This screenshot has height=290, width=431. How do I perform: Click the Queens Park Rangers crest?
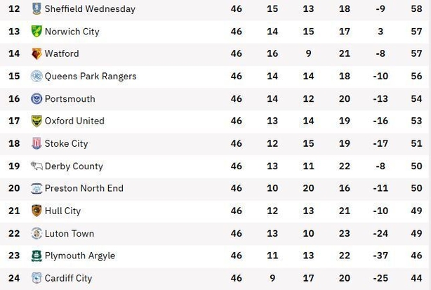(37, 76)
